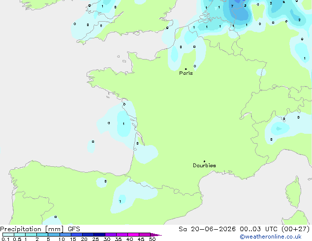
Task: Select the 45–50 mm legend color swatch
Action: tap(145, 235)
